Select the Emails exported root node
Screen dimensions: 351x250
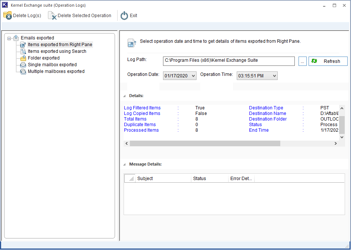pyautogui.click(x=37, y=38)
